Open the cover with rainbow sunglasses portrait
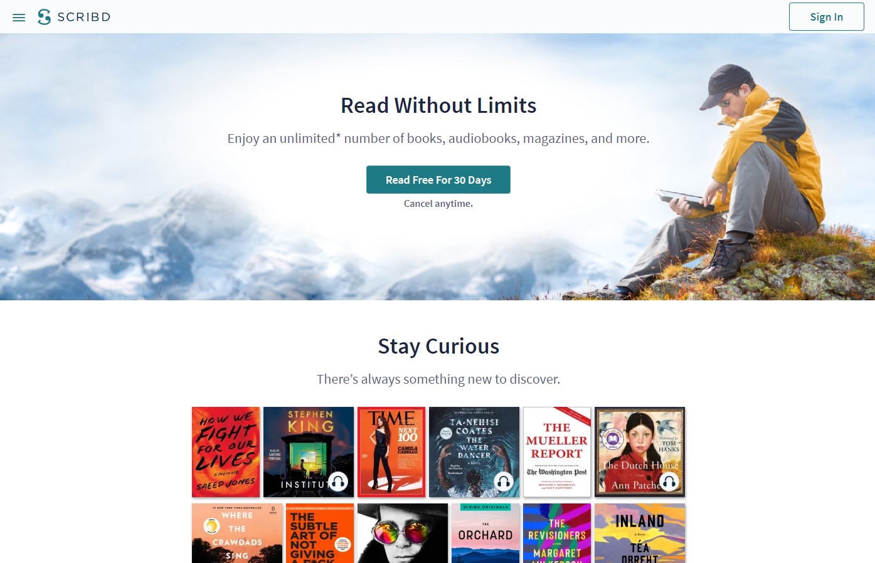875x563 pixels. click(x=403, y=533)
